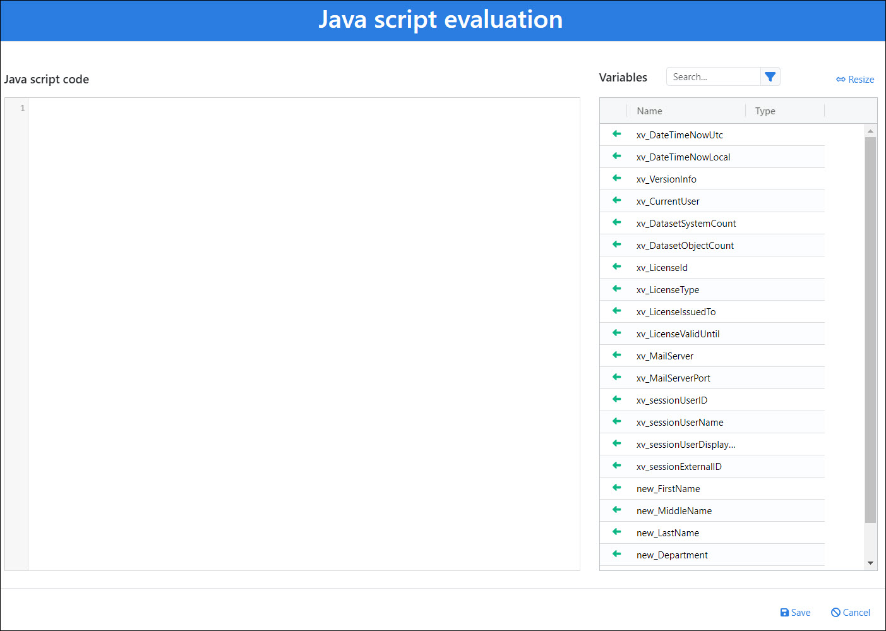Image resolution: width=886 pixels, height=631 pixels.
Task: Click the scroll up arrow in variables list
Action: 870,131
